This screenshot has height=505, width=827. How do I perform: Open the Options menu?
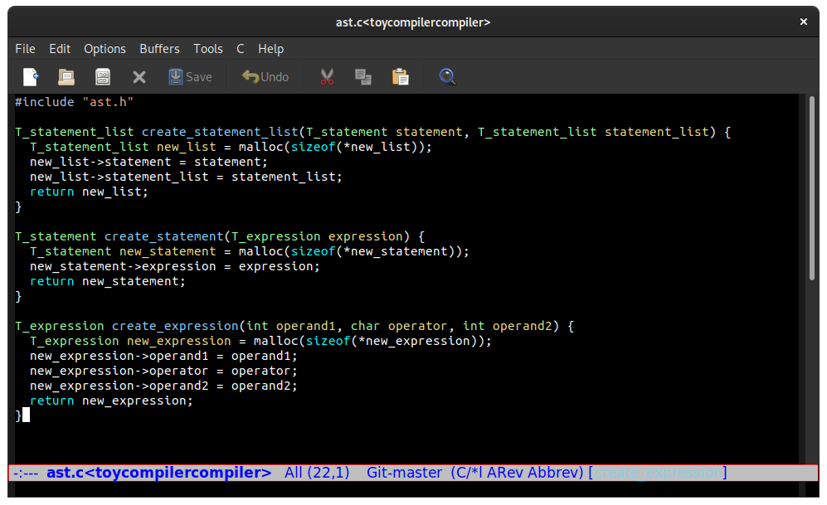point(105,49)
